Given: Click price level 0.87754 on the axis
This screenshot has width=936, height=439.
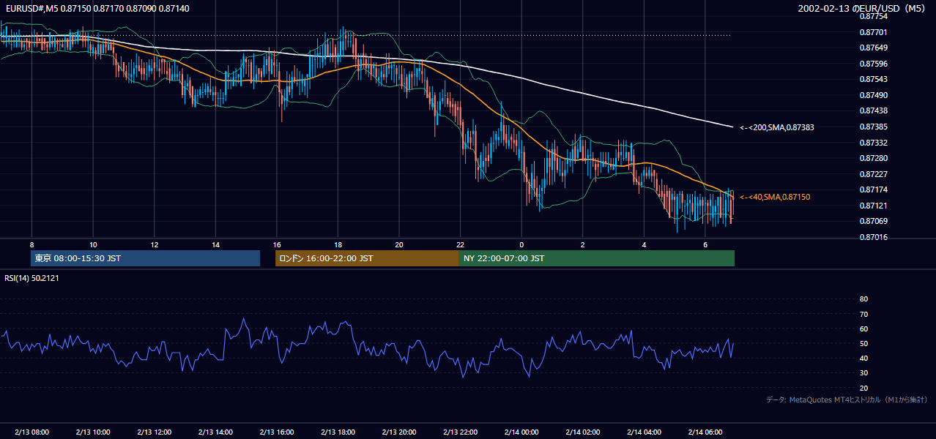Looking at the screenshot, I should [x=872, y=16].
